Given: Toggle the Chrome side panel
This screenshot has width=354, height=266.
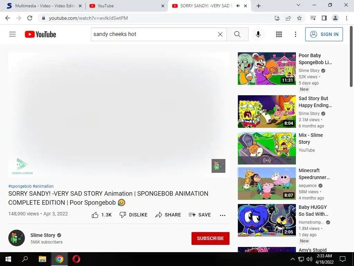Looking at the screenshot, I should coord(324,18).
